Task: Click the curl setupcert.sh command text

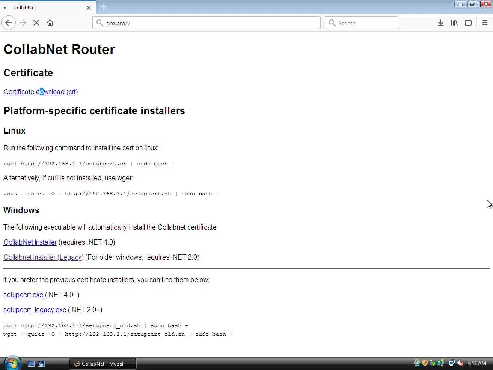Action: 89,164
